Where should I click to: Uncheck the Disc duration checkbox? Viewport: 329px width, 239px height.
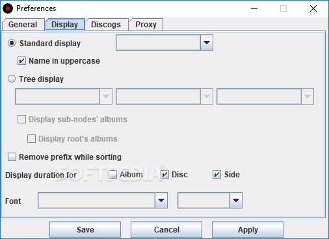point(164,174)
